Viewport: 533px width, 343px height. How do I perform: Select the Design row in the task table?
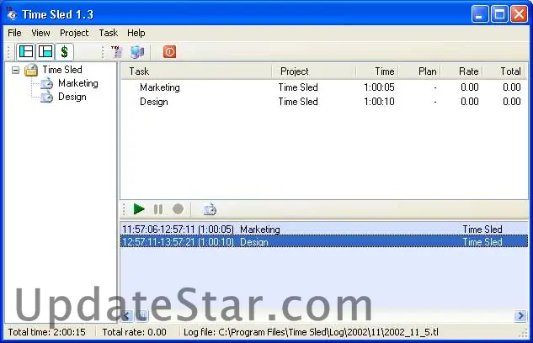point(324,102)
